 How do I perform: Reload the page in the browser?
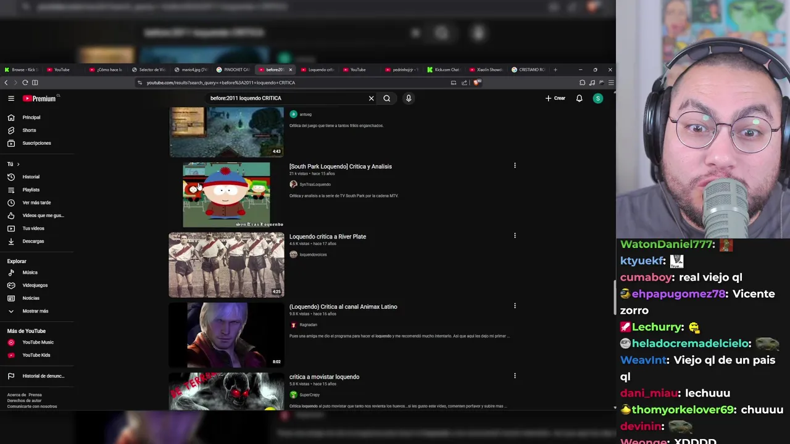(x=25, y=83)
